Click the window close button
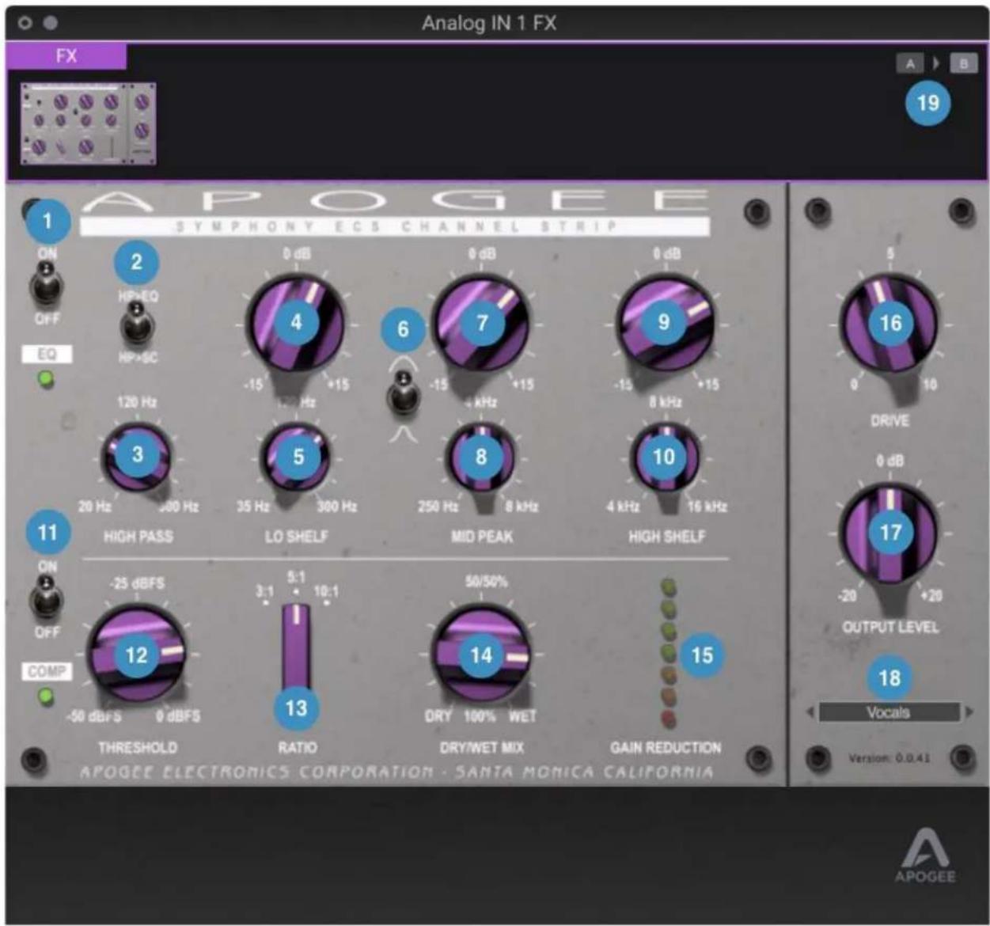The image size is (990, 926). pyautogui.click(x=25, y=23)
